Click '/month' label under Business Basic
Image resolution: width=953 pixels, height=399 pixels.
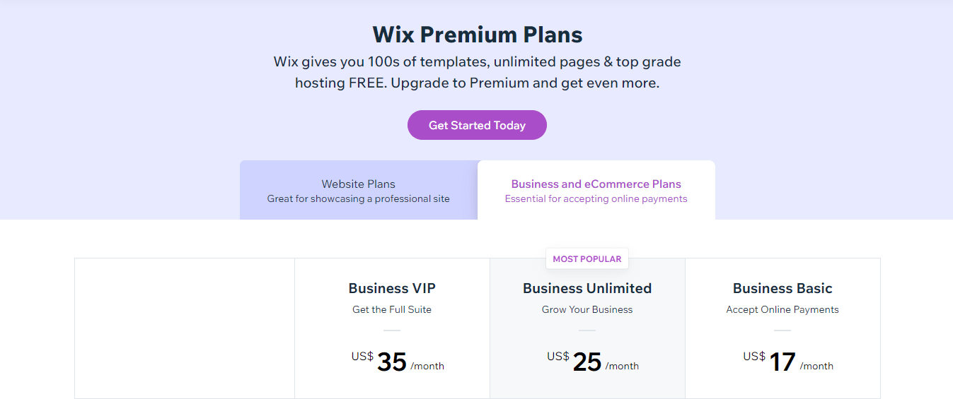click(816, 366)
